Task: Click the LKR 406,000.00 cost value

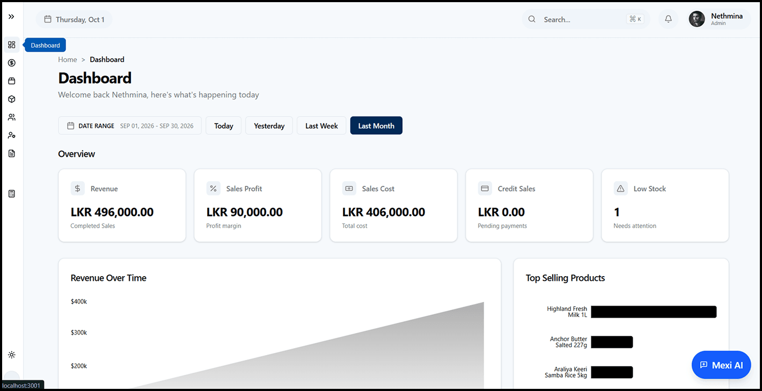Action: tap(384, 212)
